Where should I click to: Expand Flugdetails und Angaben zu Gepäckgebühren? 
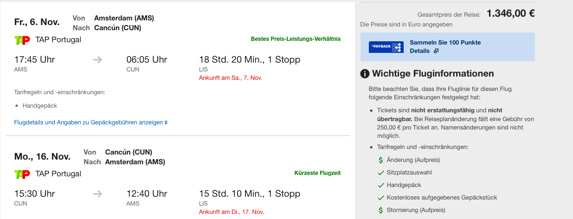(x=89, y=122)
